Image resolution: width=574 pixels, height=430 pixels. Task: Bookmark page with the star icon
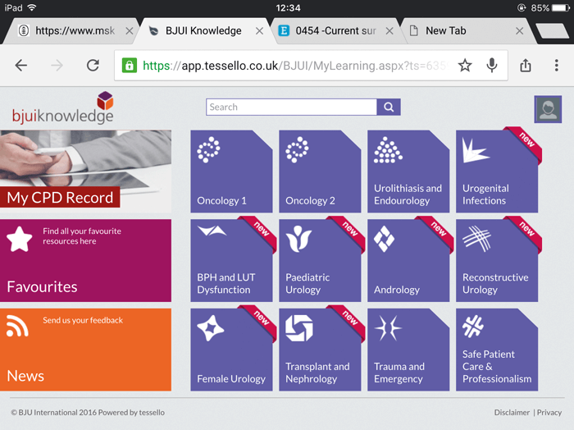(465, 66)
